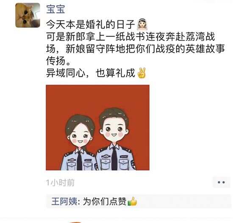Click the victory hand emoji after 也算礼成
Viewport: 233px width, 223px height.
point(142,73)
